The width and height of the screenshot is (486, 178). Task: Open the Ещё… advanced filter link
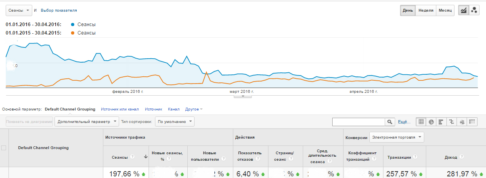[x=404, y=121]
